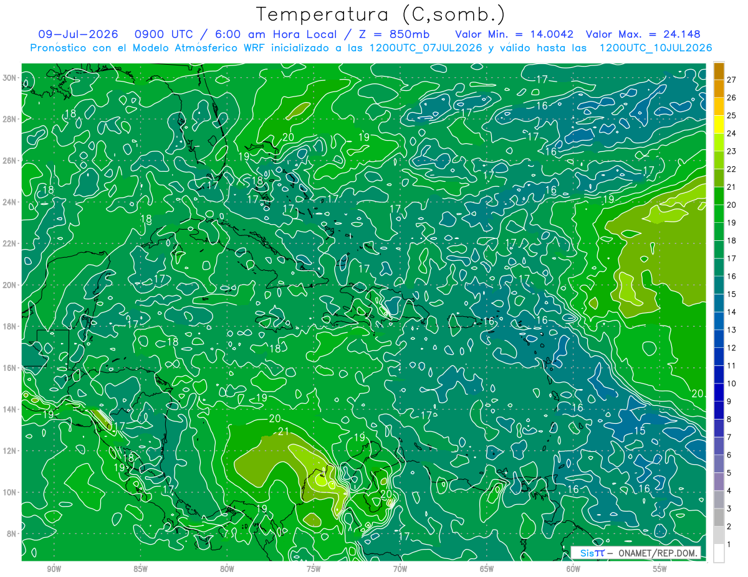Click latitude label 28N on left axis
748x577 pixels.
(x=9, y=119)
